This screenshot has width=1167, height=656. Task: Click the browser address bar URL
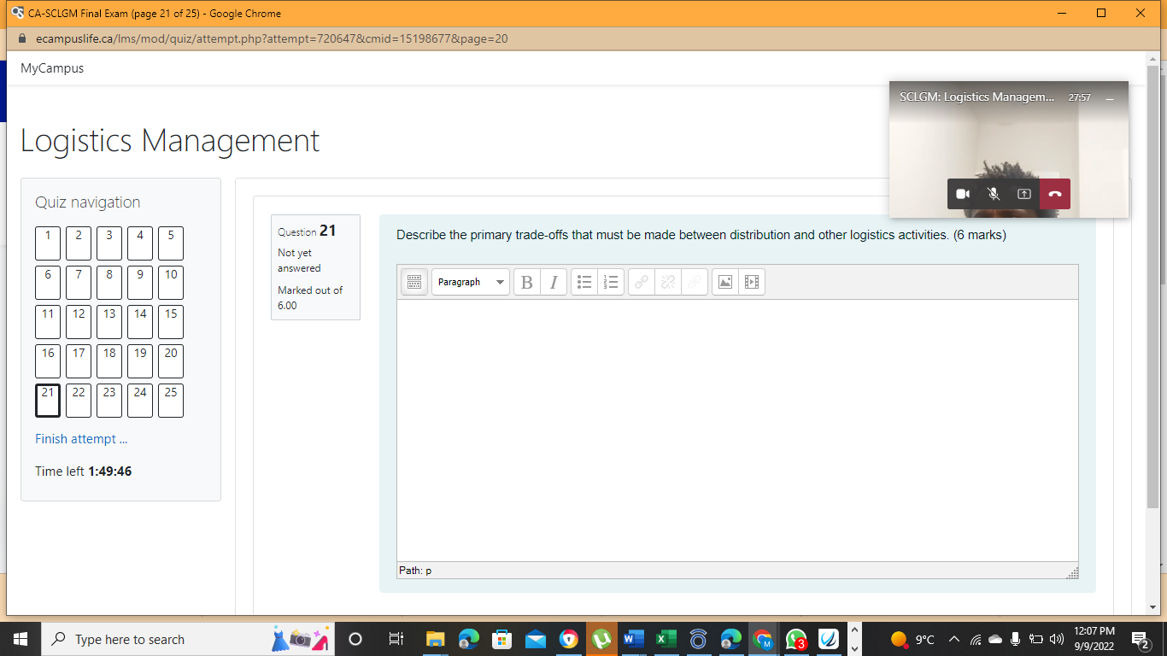click(273, 38)
